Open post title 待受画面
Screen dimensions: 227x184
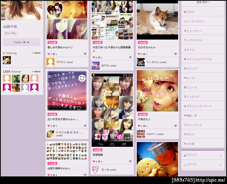98,155
